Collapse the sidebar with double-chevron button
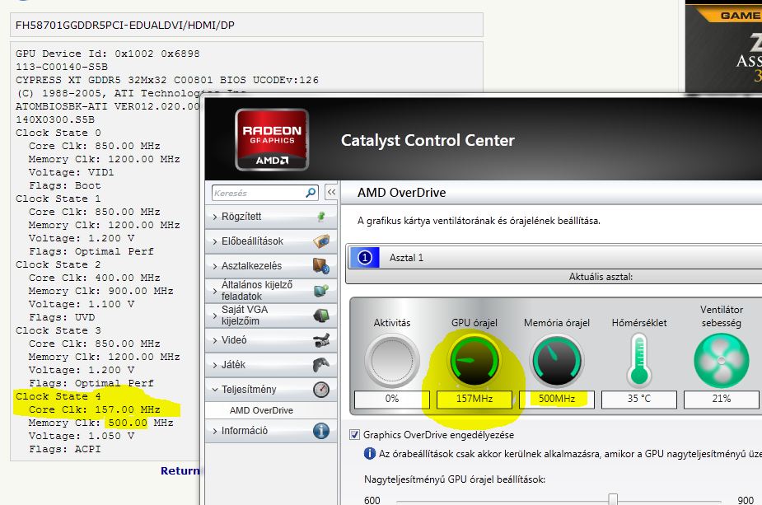The width and height of the screenshot is (762, 505). point(331,192)
